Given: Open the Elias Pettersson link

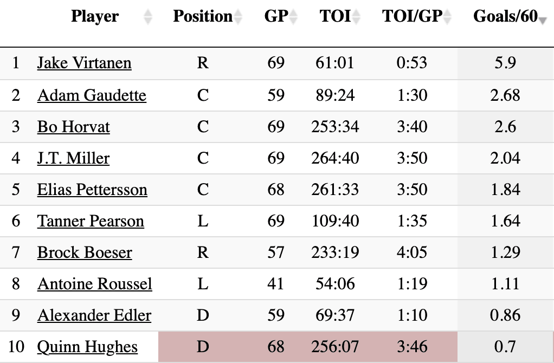Looking at the screenshot, I should [92, 190].
